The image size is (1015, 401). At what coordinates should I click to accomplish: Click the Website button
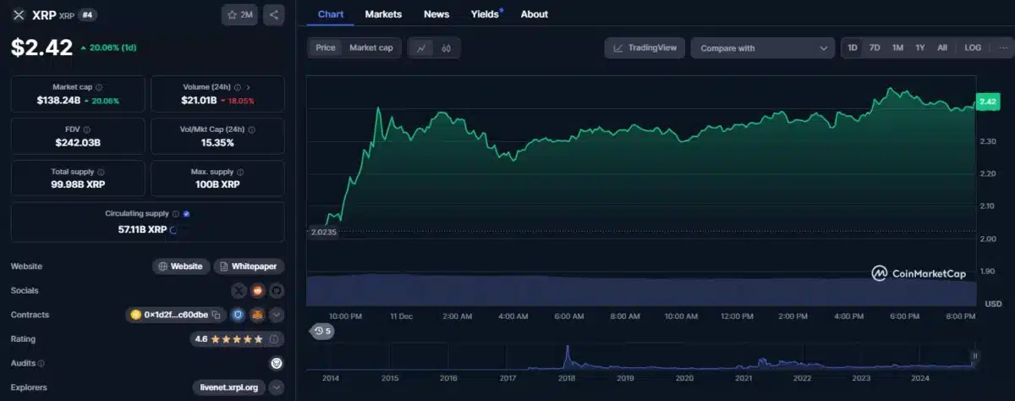click(x=181, y=266)
